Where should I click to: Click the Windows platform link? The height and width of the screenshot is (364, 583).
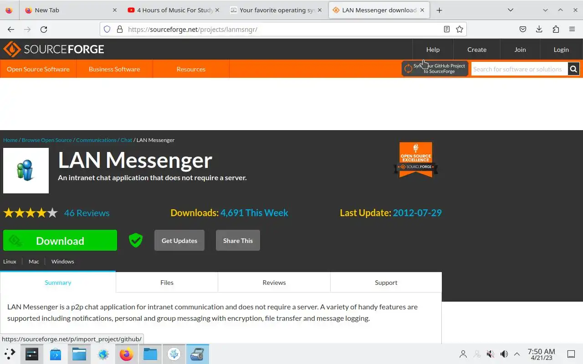(x=62, y=262)
